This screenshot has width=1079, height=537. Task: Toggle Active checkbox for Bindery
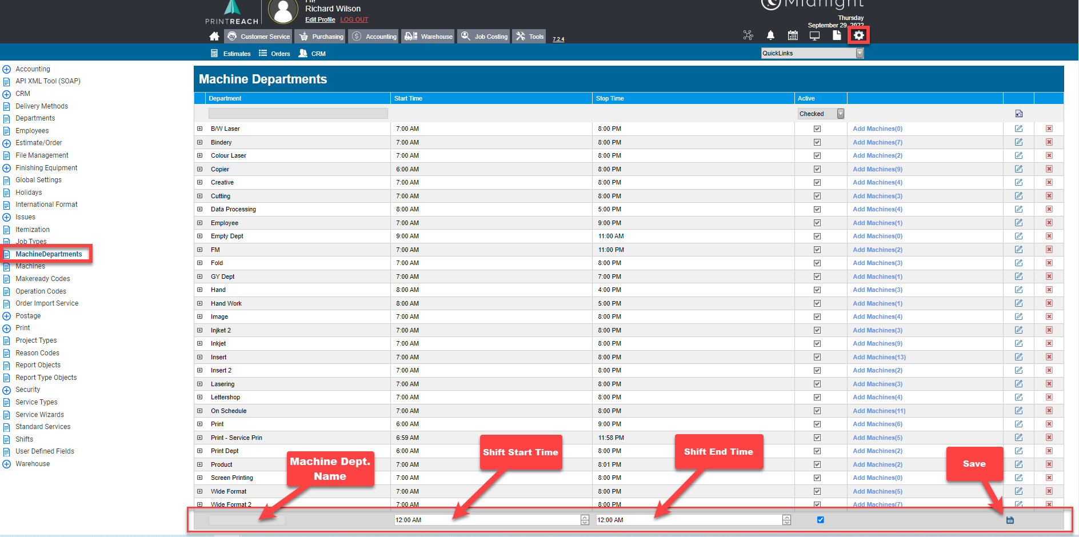(x=817, y=142)
